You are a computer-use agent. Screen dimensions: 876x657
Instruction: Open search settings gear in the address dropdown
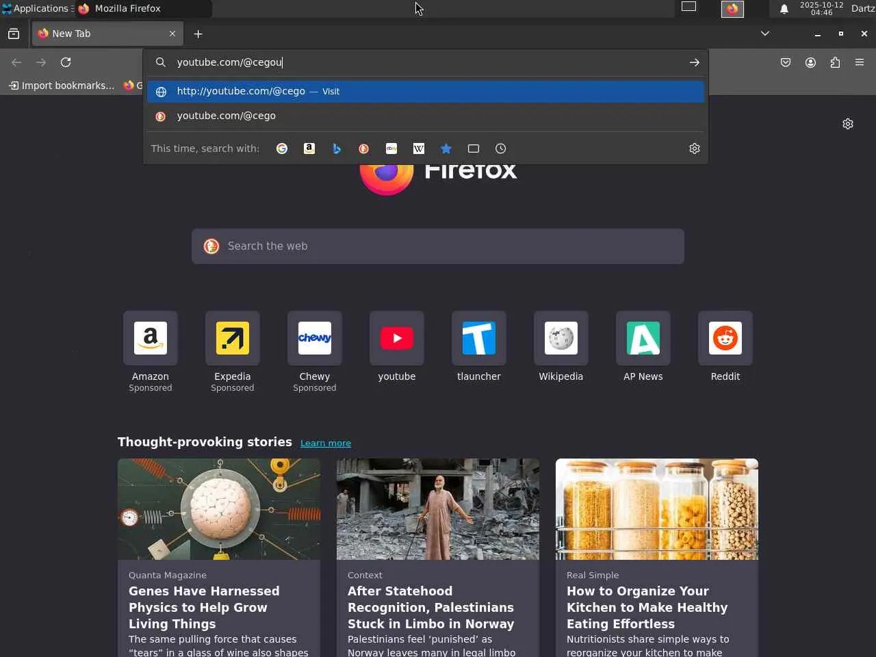point(695,149)
